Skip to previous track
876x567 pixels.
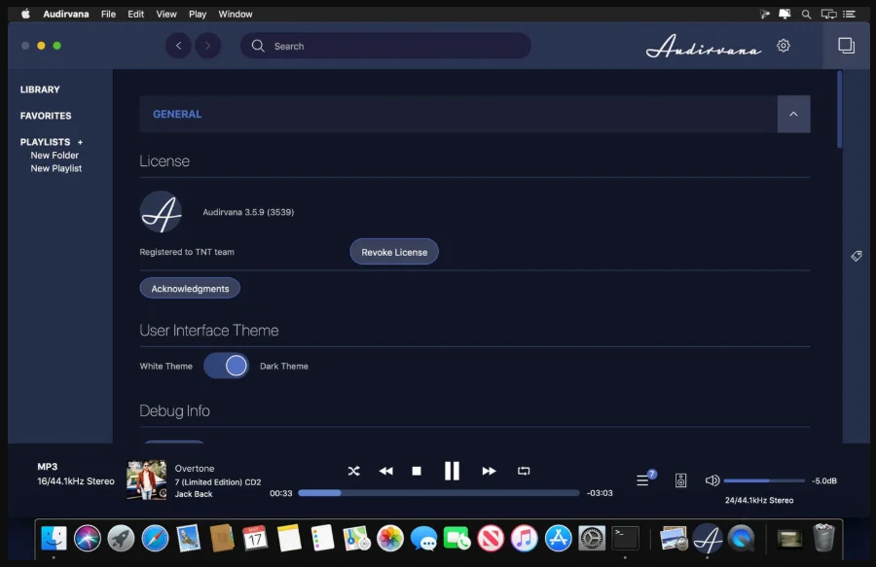pos(385,471)
